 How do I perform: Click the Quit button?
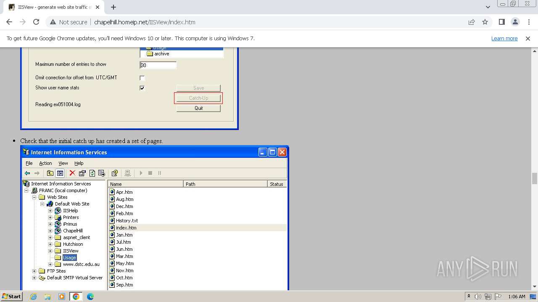(198, 108)
